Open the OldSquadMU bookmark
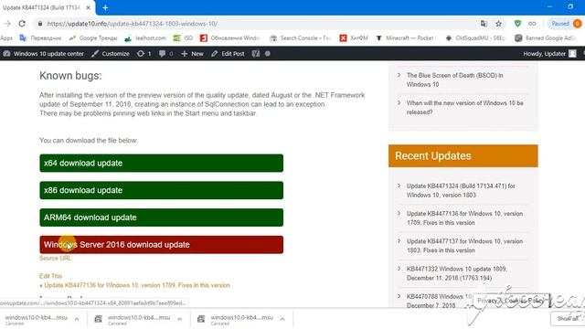585x329 pixels. click(x=475, y=38)
